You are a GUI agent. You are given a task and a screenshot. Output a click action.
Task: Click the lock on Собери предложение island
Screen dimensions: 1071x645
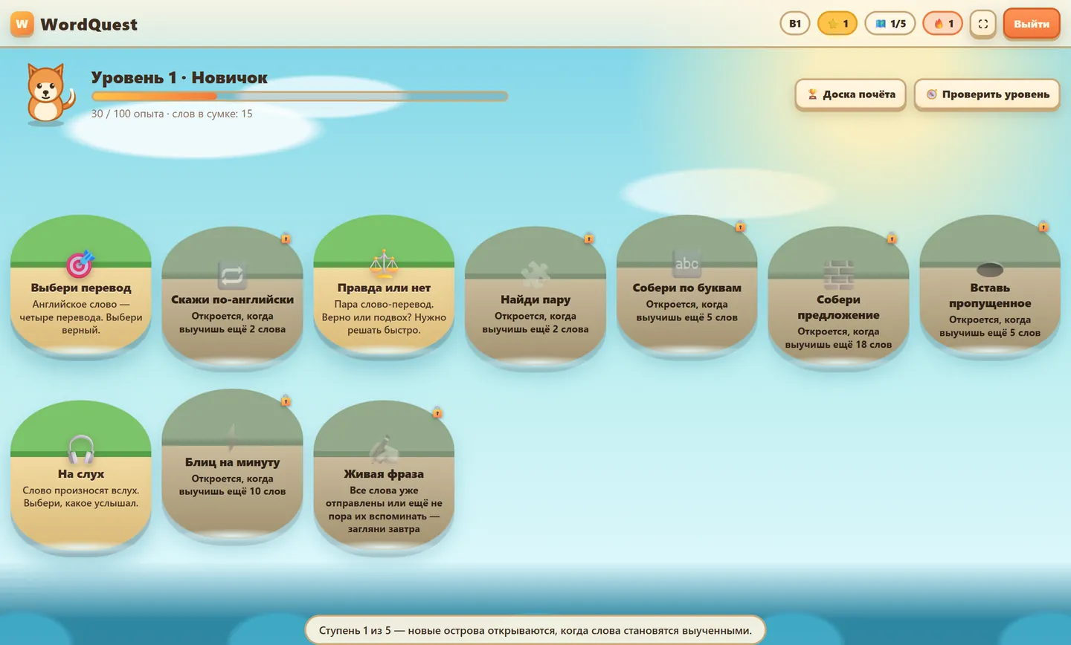coord(892,239)
